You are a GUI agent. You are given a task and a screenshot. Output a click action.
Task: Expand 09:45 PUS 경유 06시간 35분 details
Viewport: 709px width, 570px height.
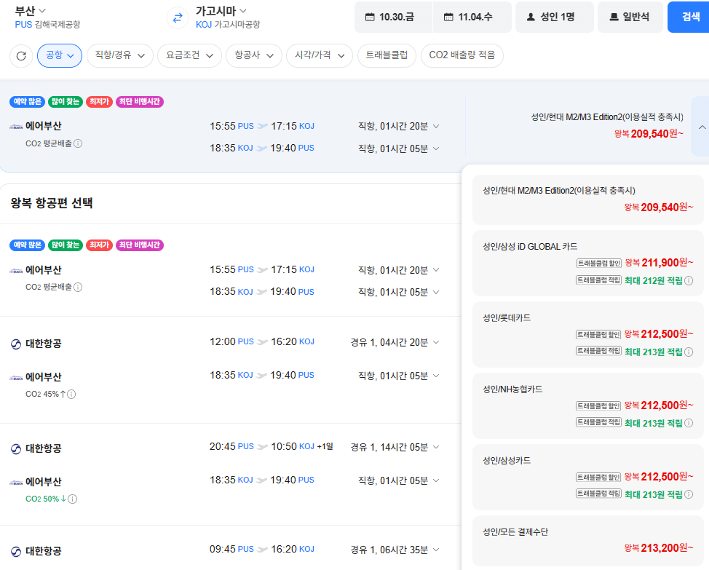click(x=436, y=550)
